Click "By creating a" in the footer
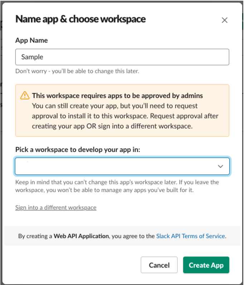 (x=35, y=236)
